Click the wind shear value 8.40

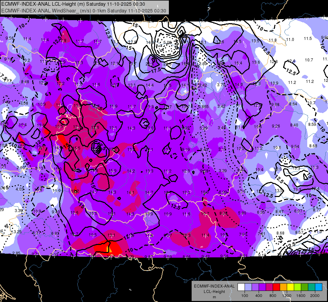tap(294, 125)
